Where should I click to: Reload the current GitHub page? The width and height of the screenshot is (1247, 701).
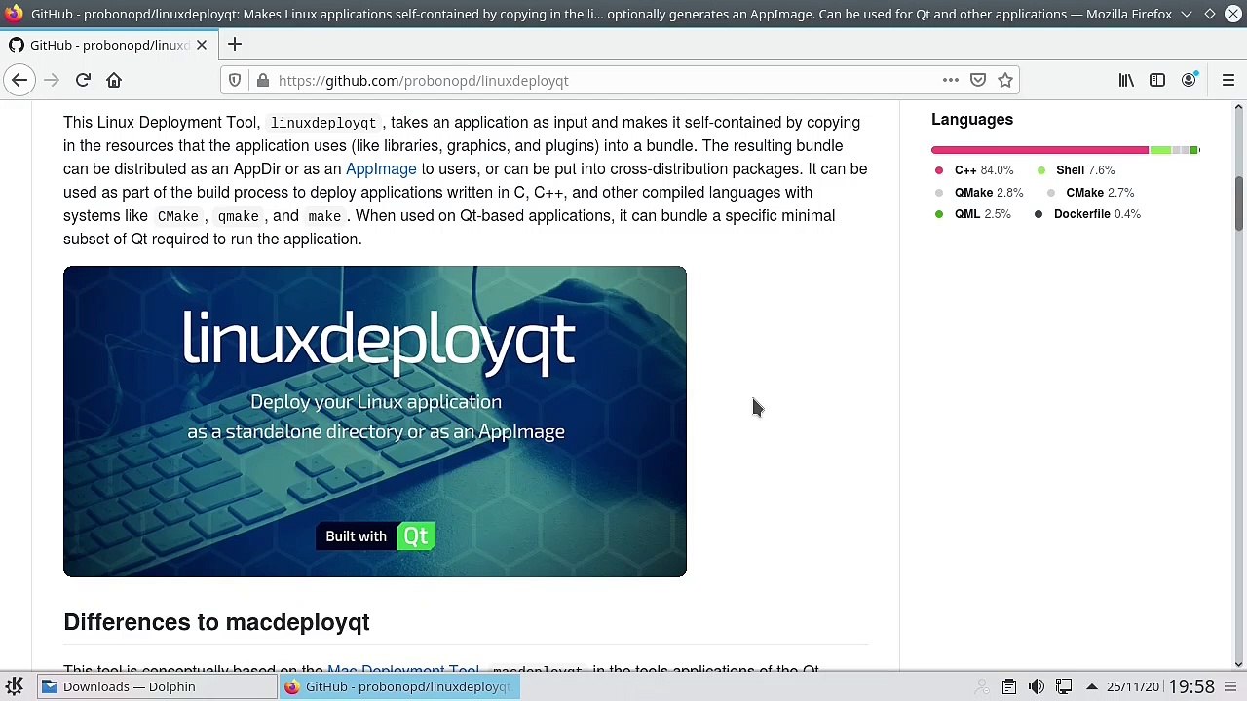pyautogui.click(x=83, y=80)
